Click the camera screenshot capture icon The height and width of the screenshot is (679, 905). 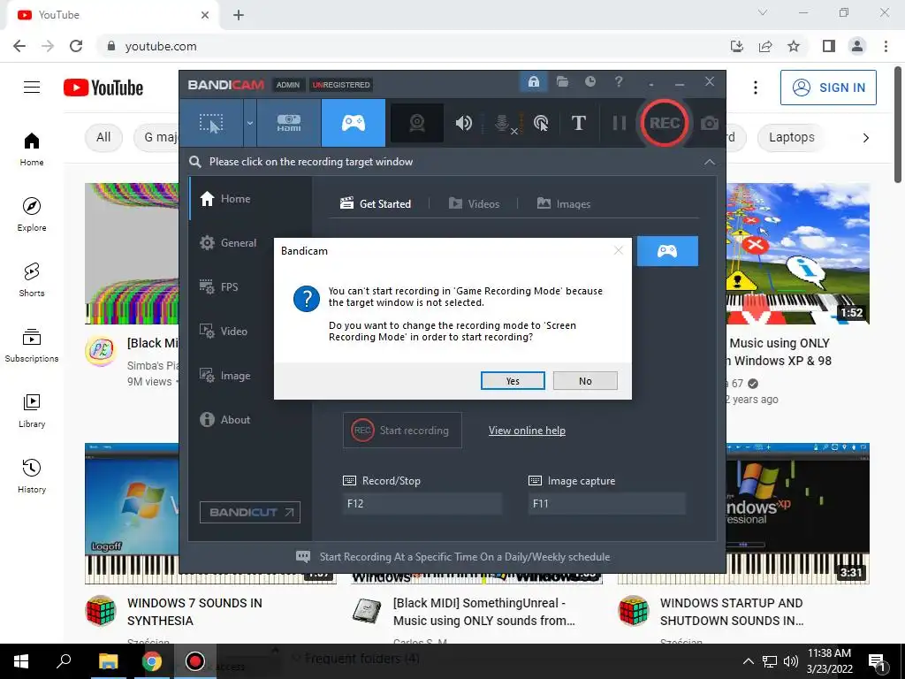click(x=710, y=123)
